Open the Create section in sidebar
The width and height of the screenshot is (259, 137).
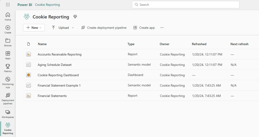click(x=8, y=29)
